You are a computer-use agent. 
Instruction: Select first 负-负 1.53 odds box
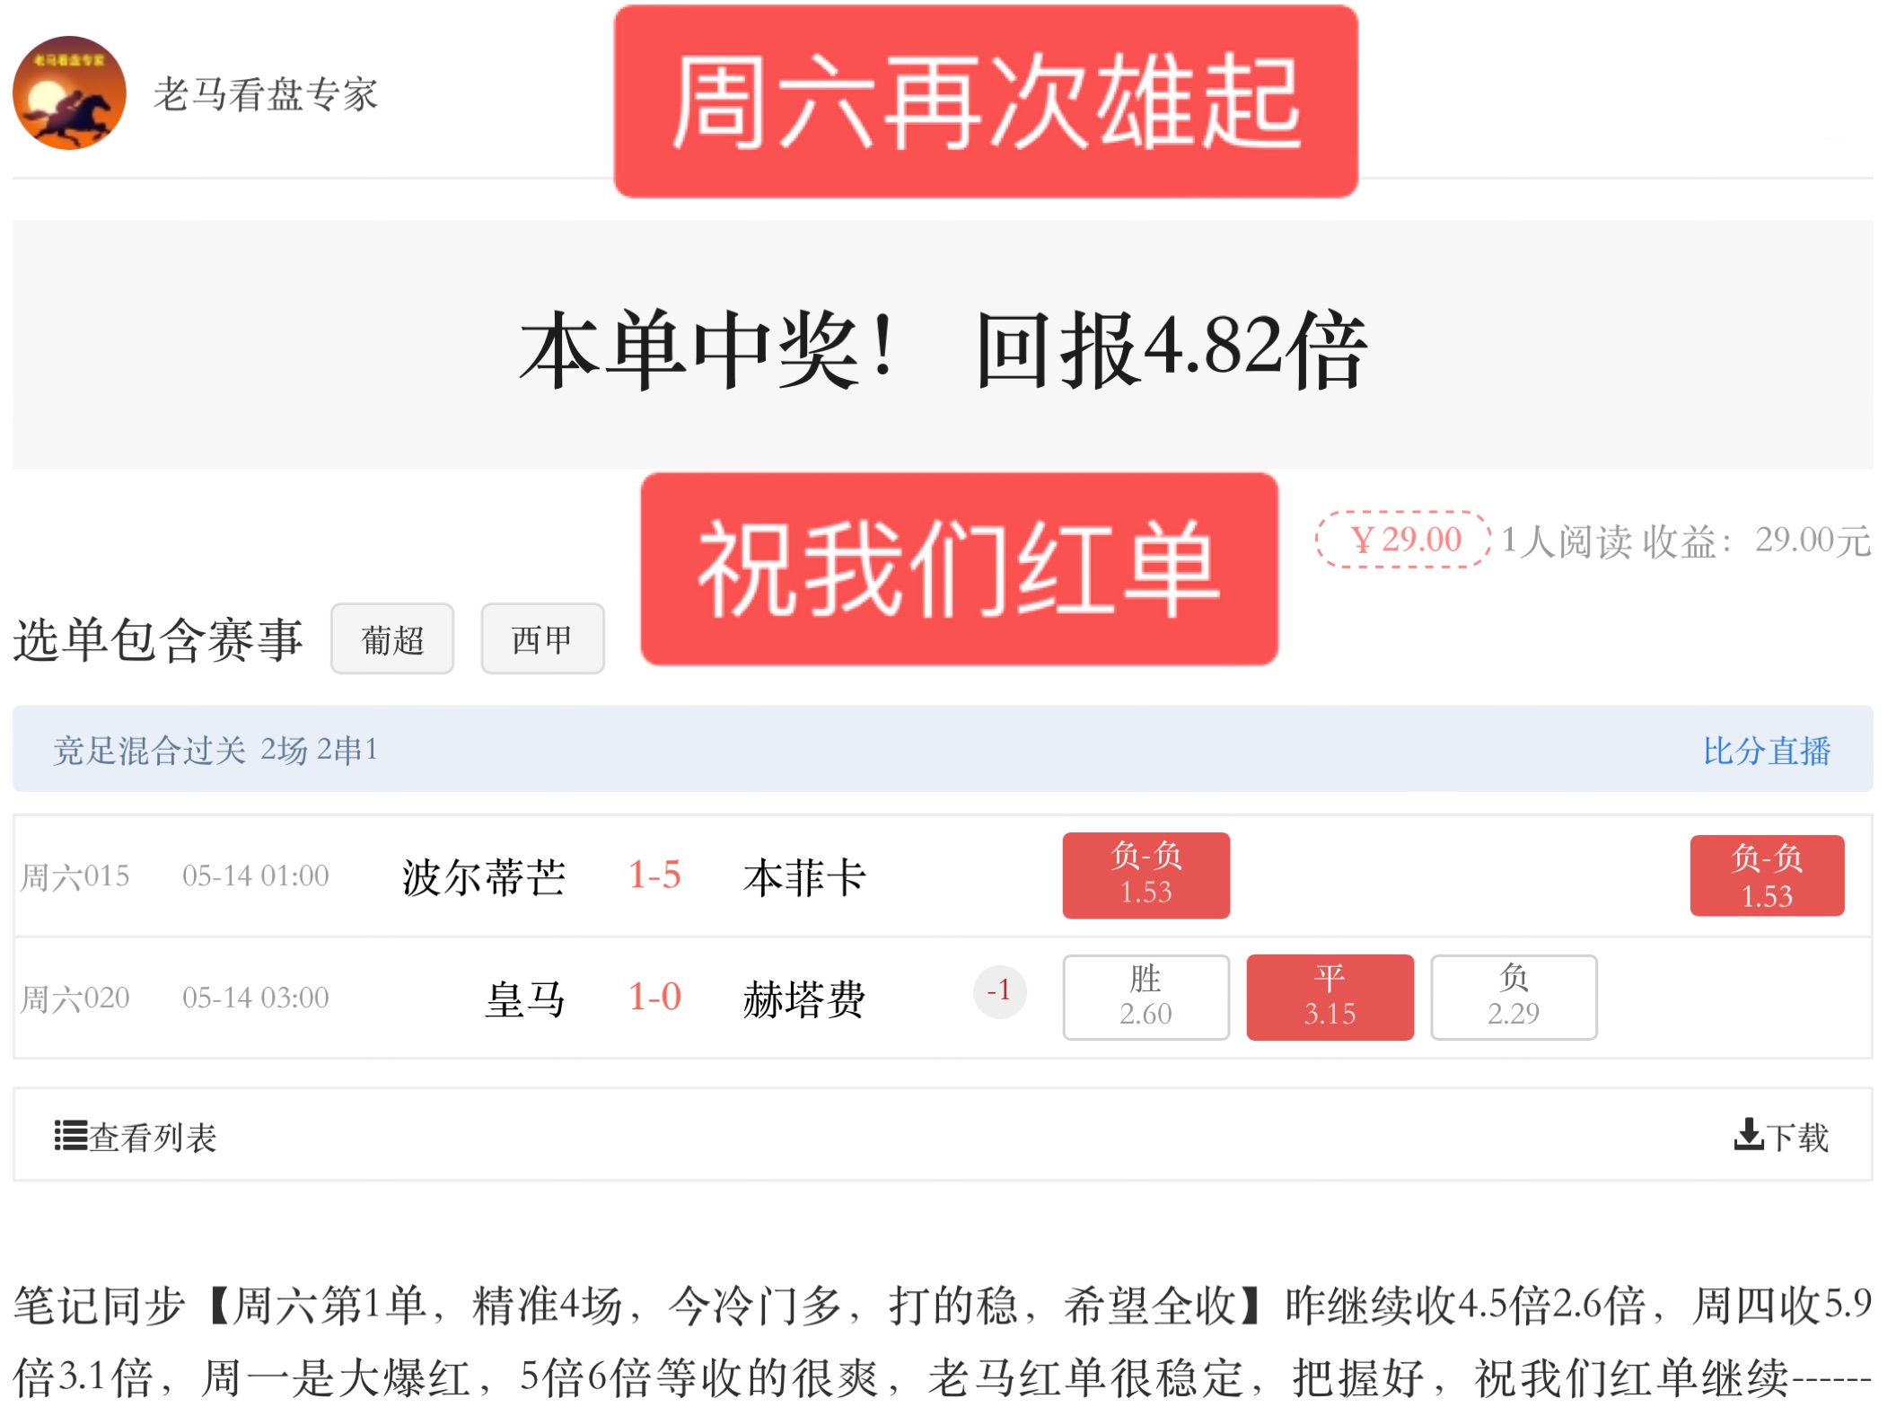tap(1146, 875)
